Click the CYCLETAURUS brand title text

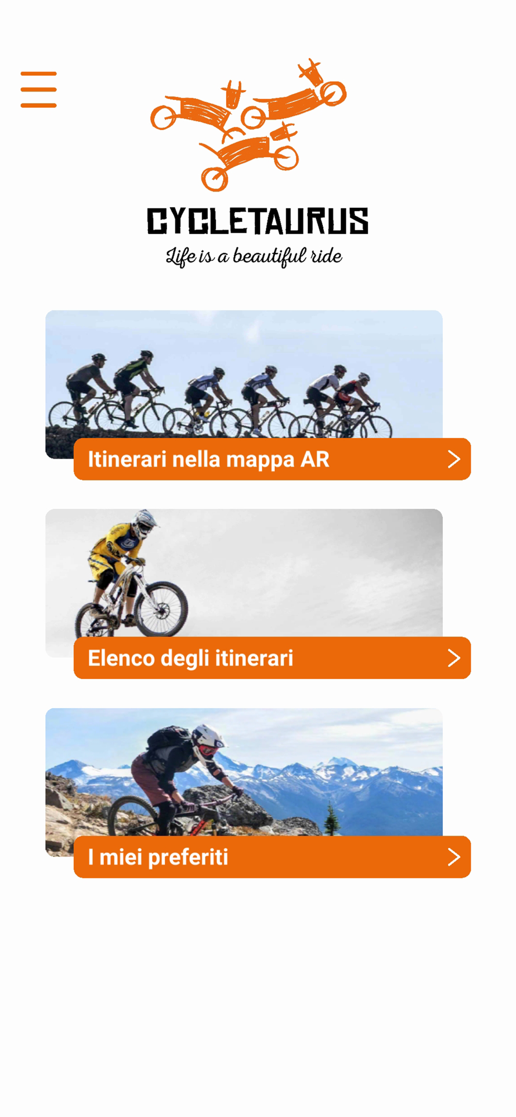[x=257, y=221]
